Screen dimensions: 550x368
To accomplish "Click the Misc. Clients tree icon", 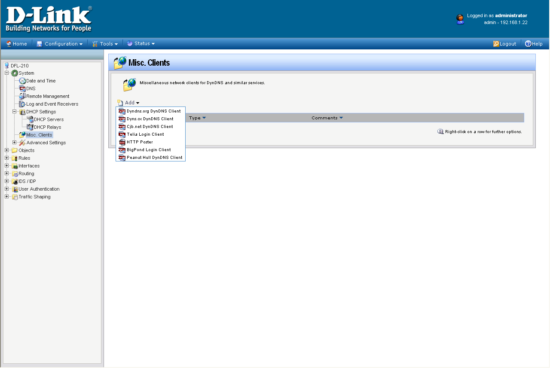I will click(22, 135).
